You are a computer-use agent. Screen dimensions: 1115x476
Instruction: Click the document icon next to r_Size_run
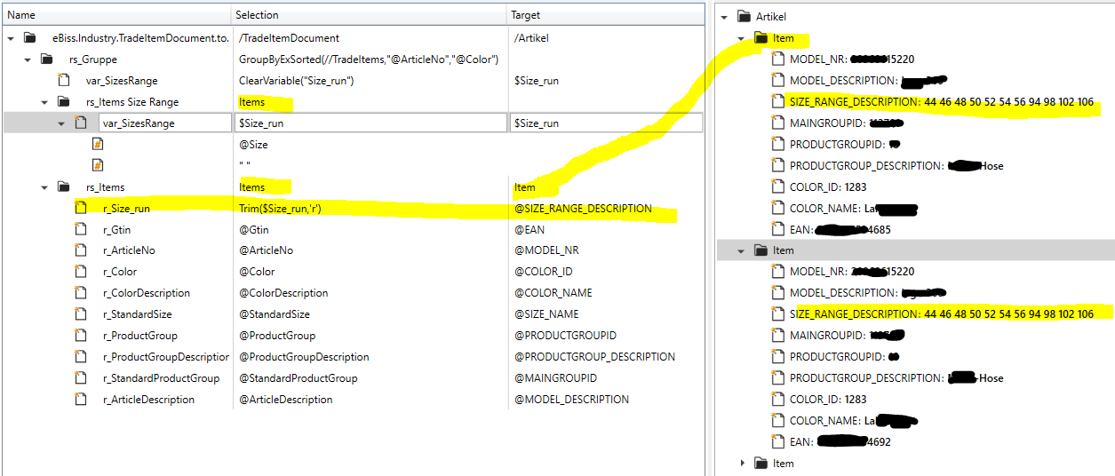click(x=81, y=209)
